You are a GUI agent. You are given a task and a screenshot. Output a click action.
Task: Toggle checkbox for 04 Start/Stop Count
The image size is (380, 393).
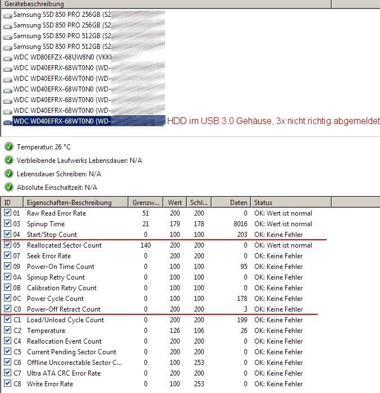coord(7,234)
